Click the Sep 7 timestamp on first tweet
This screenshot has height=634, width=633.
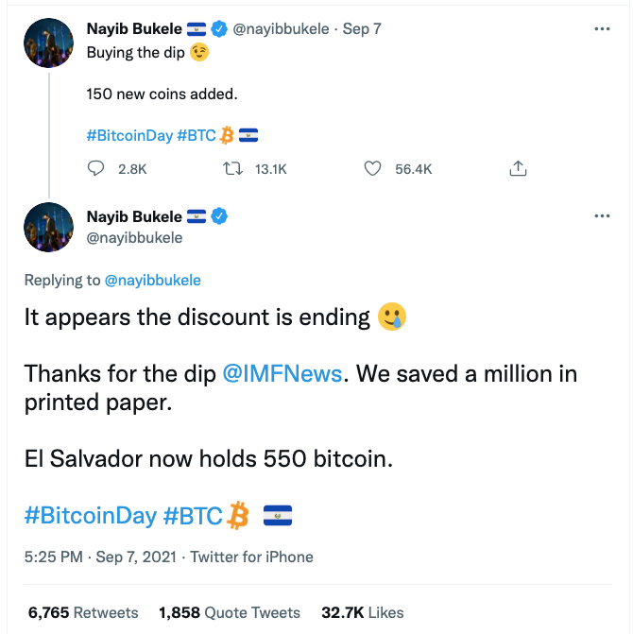pyautogui.click(x=362, y=28)
